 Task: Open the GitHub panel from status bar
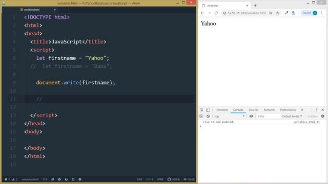coord(174,179)
